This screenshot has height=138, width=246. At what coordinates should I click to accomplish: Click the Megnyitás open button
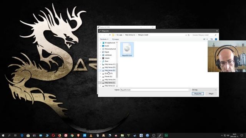pyautogui.click(x=198, y=94)
